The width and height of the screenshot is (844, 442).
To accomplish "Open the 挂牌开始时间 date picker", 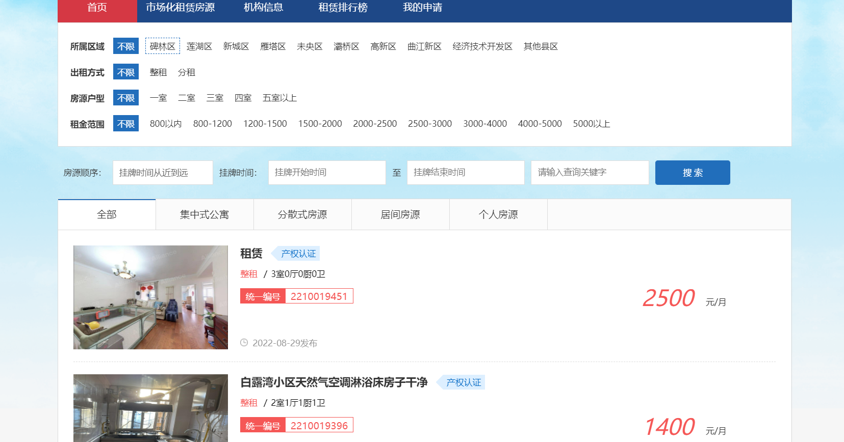I will 326,173.
